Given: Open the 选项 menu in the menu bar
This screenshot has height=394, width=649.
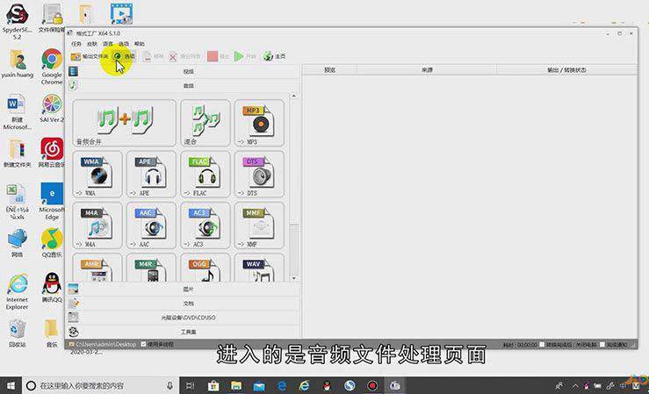Looking at the screenshot, I should (x=123, y=44).
